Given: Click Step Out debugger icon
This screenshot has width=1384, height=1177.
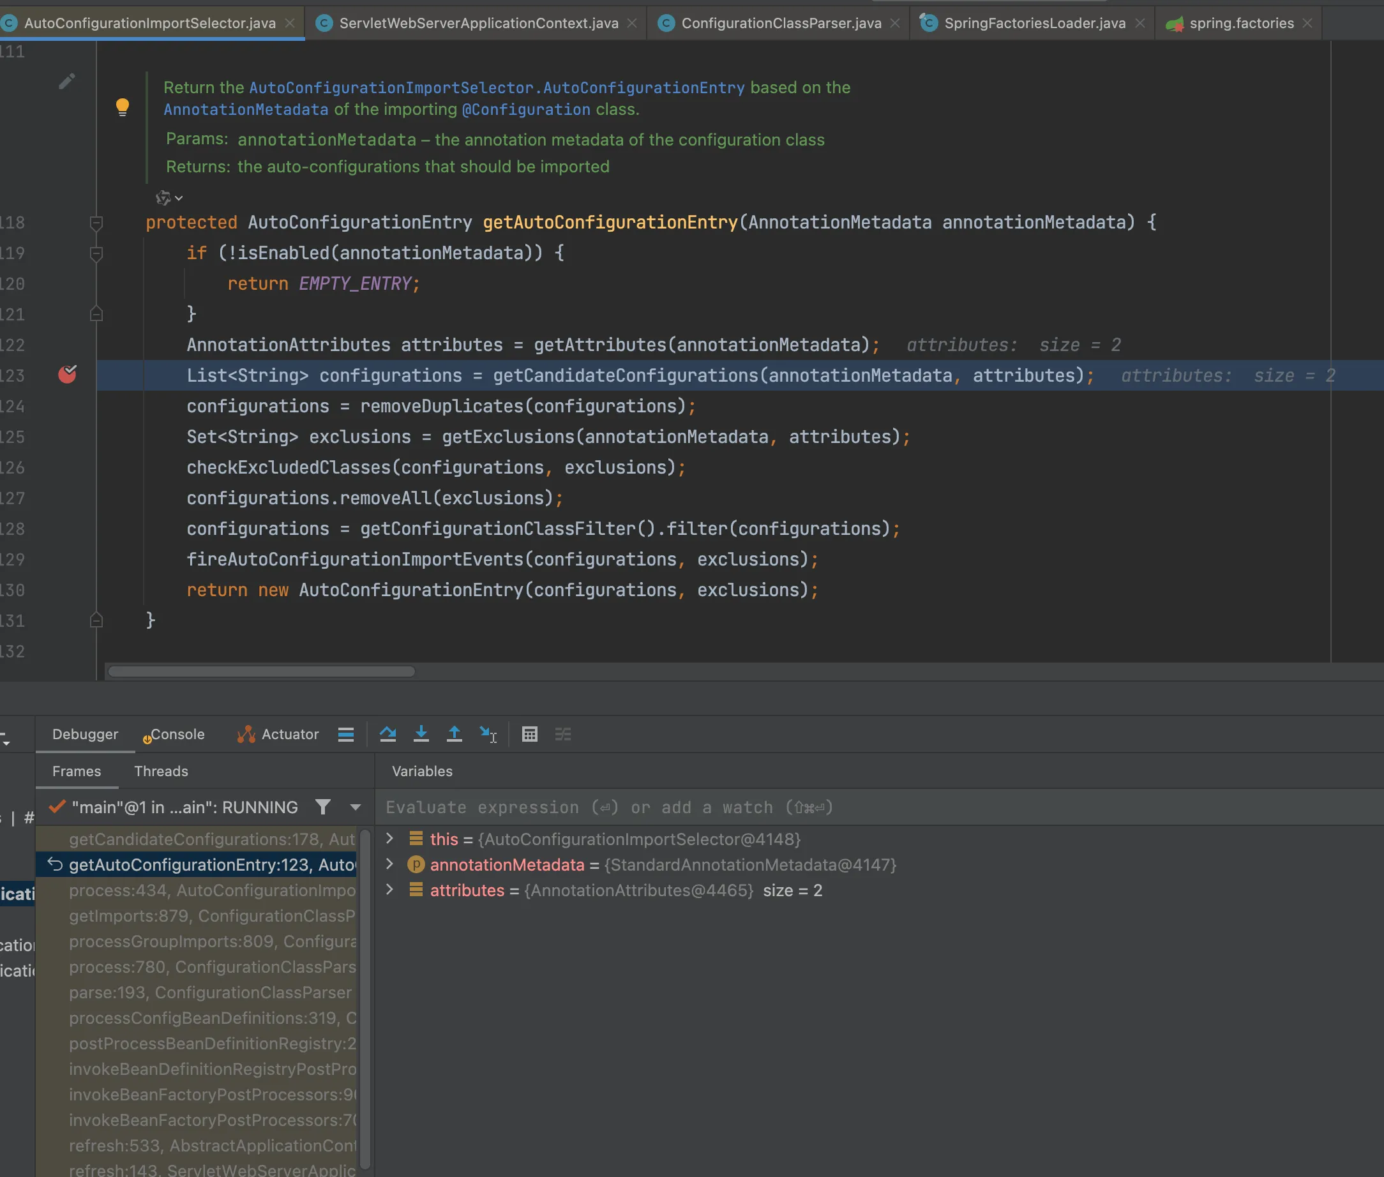Looking at the screenshot, I should [455, 734].
